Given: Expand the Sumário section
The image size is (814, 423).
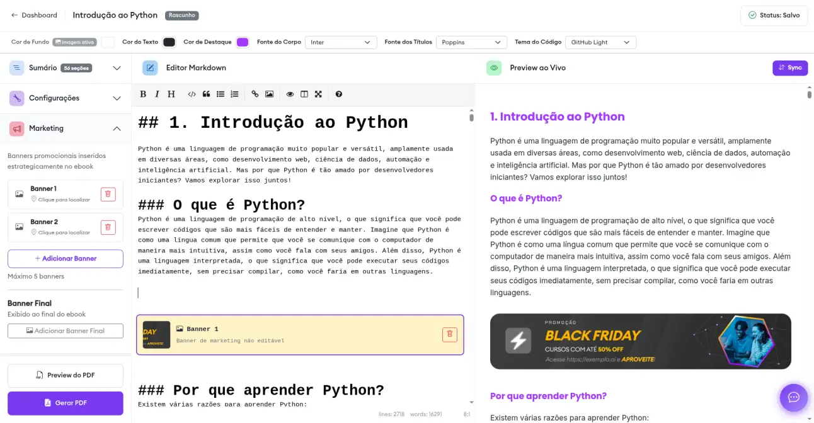Looking at the screenshot, I should 115,67.
